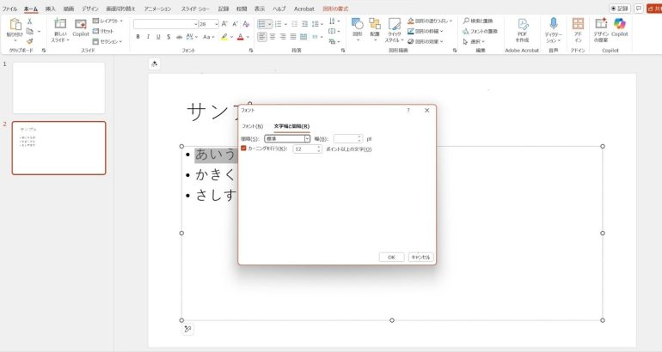
Task: Click the Underline formatting icon
Action: click(x=158, y=37)
